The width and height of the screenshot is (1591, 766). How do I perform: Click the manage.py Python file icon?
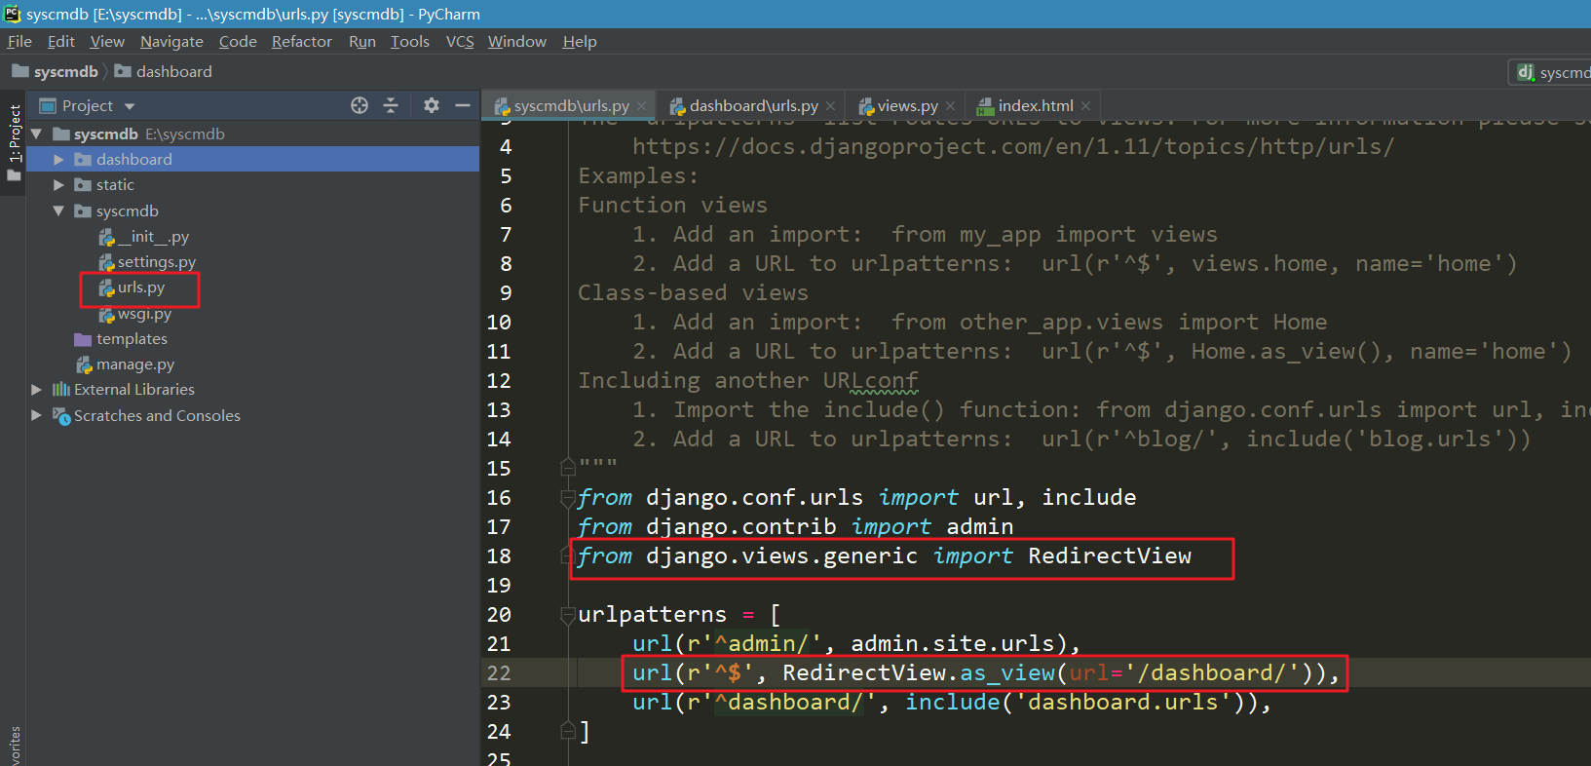pos(85,364)
